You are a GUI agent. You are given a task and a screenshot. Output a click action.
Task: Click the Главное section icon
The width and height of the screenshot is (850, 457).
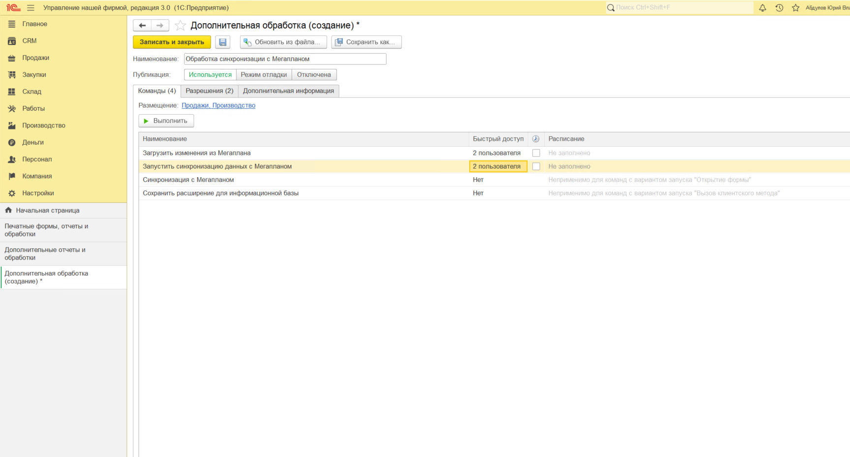coord(12,24)
